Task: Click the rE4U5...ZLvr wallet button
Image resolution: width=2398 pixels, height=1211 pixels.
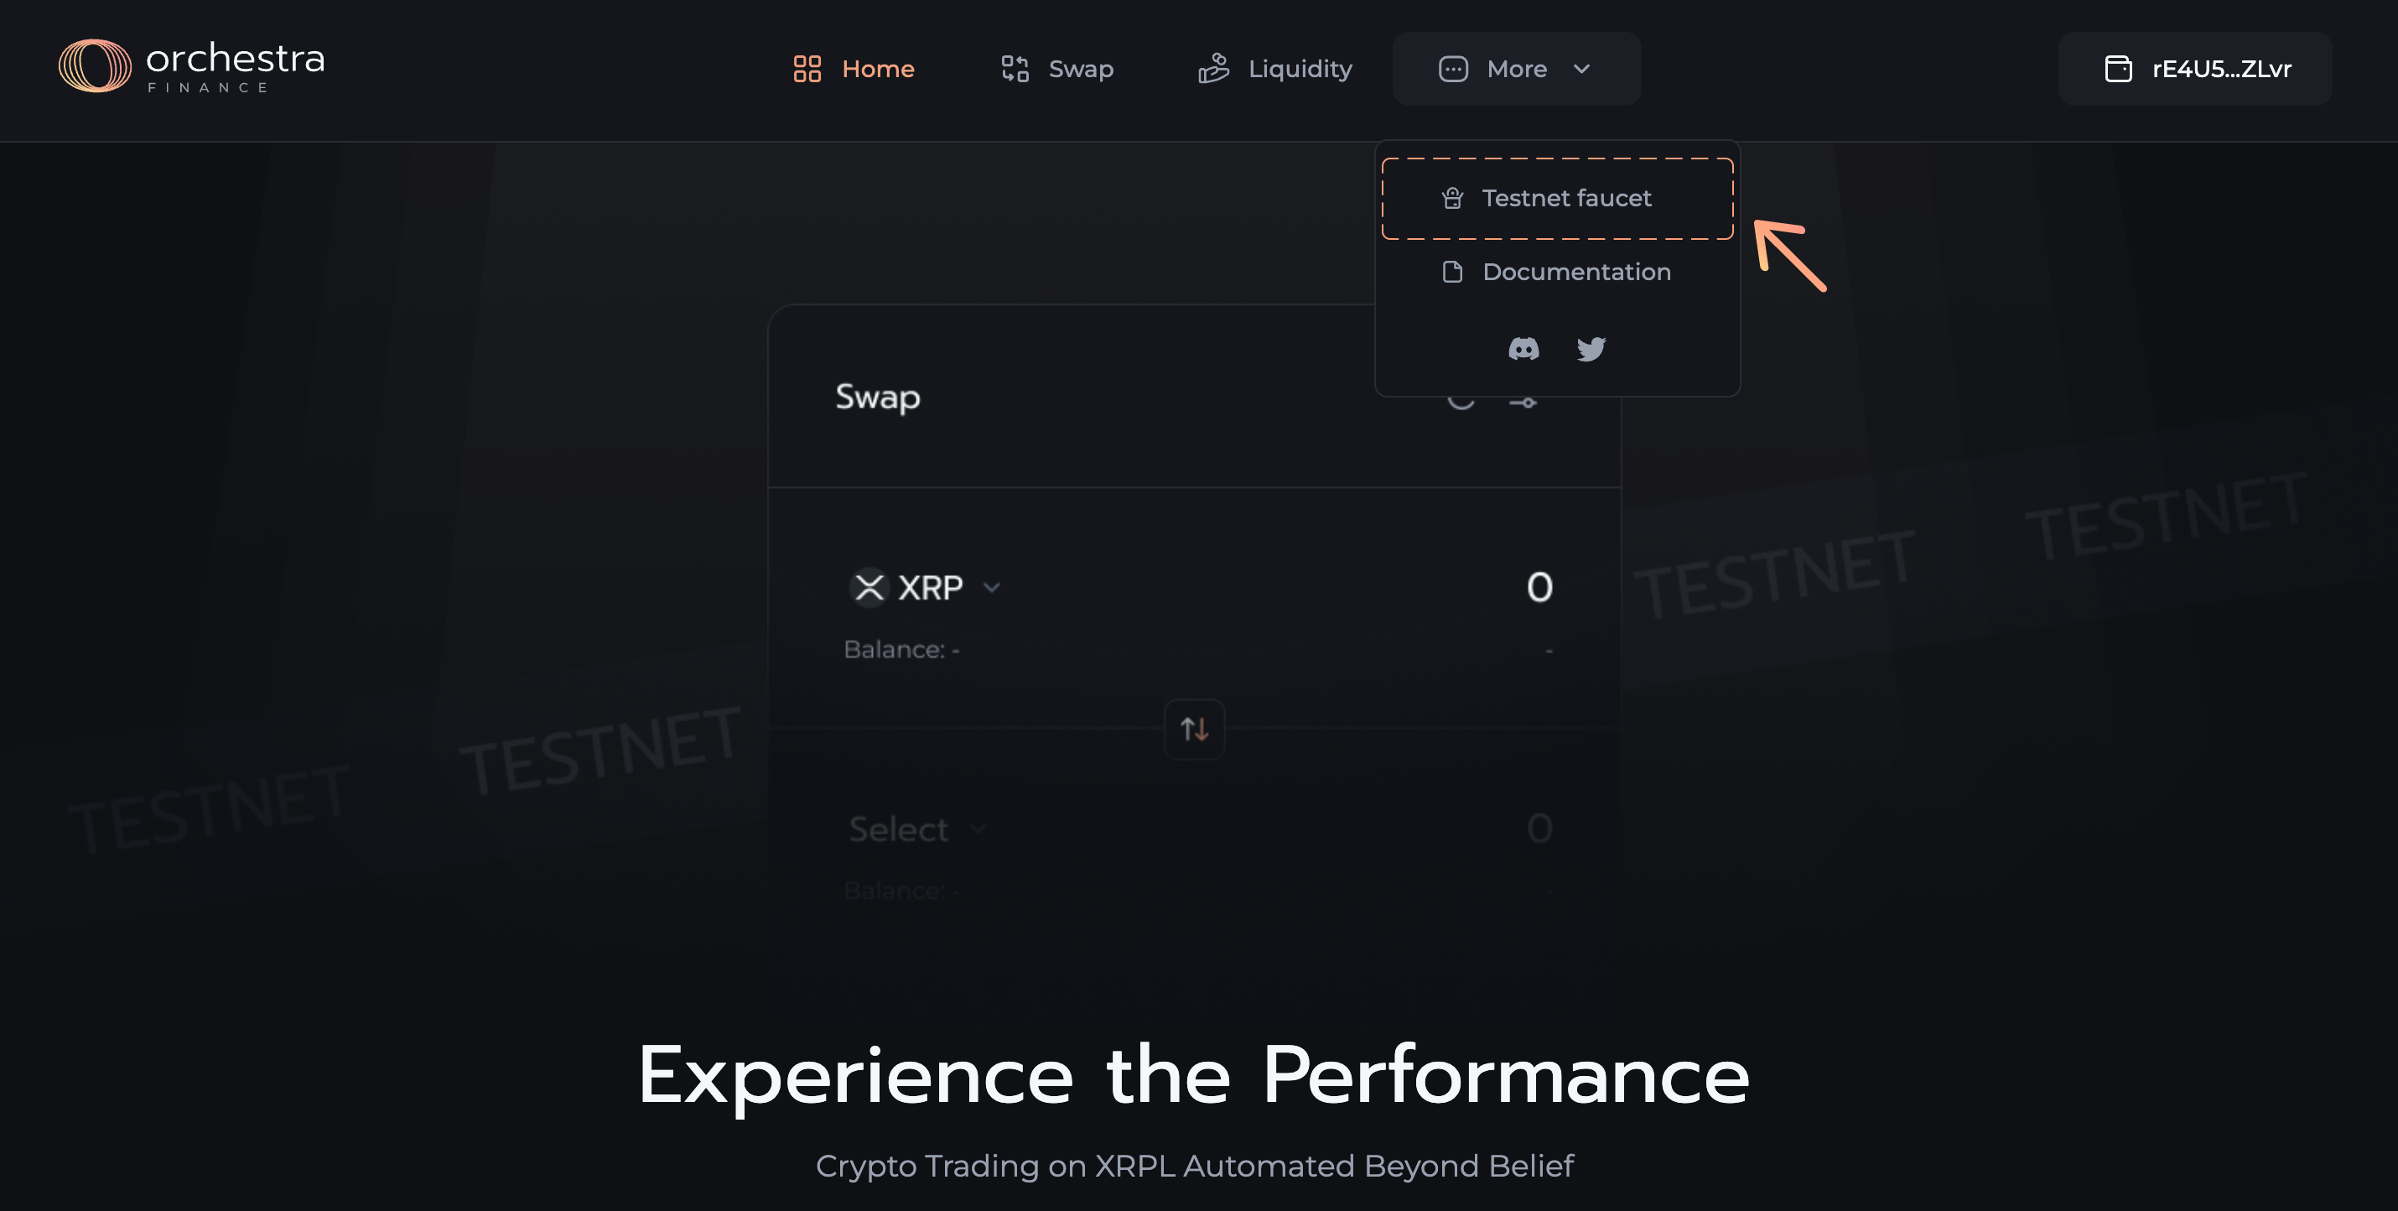Action: click(2195, 69)
